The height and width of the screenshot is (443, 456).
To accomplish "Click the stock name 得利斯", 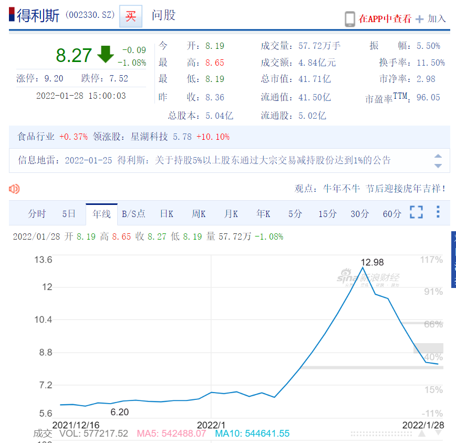I will pos(38,15).
